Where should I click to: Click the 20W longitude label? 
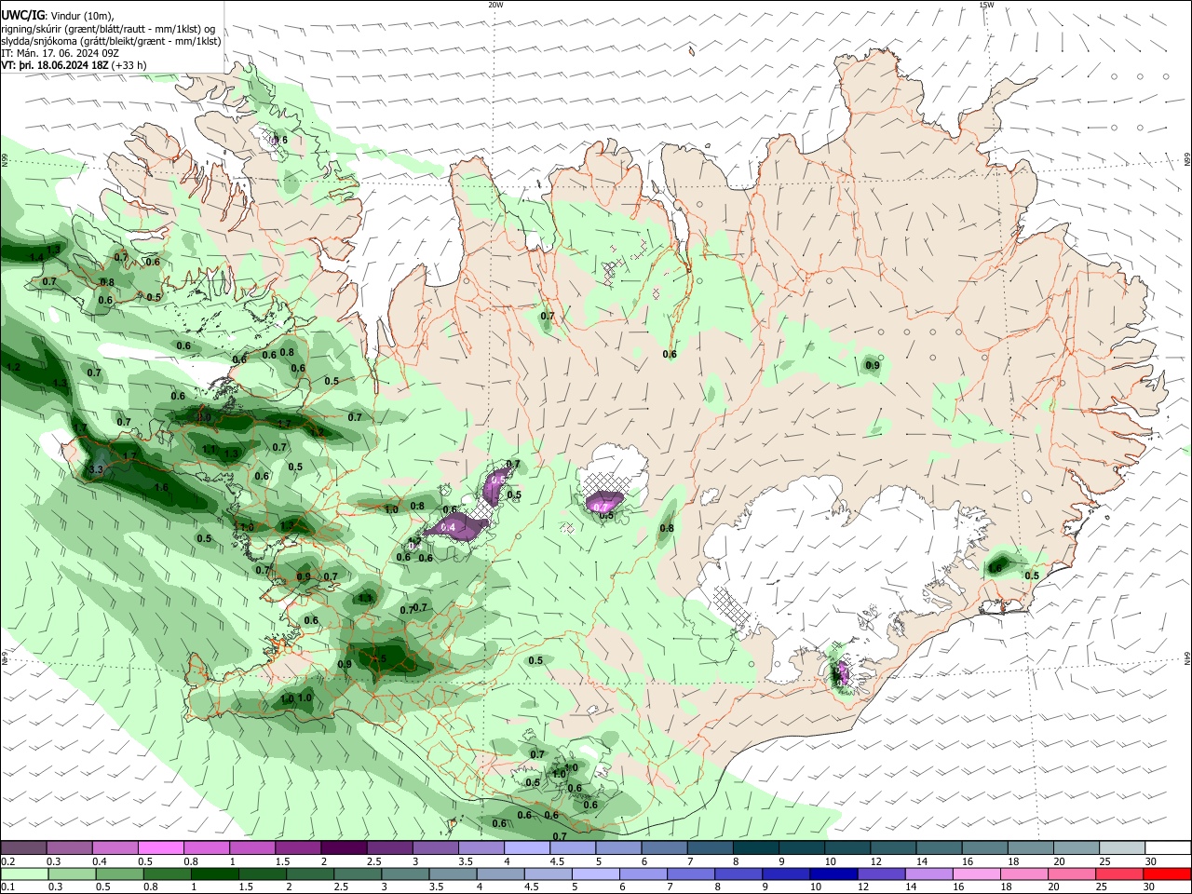495,5
